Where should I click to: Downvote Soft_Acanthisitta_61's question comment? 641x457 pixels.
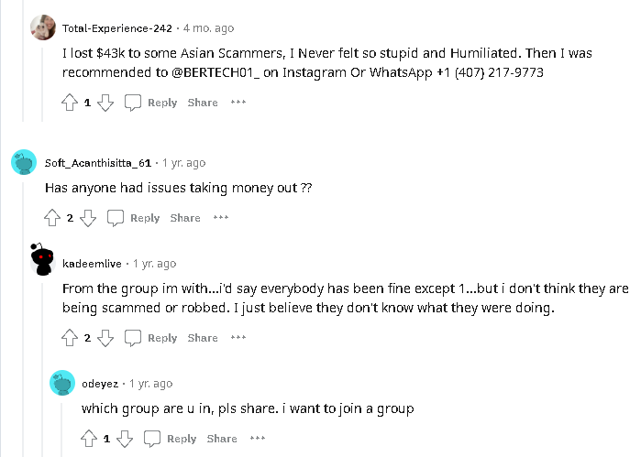tap(88, 218)
